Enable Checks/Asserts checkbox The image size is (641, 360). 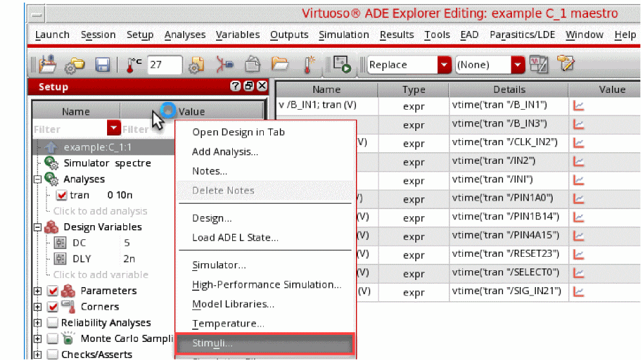[52, 354]
